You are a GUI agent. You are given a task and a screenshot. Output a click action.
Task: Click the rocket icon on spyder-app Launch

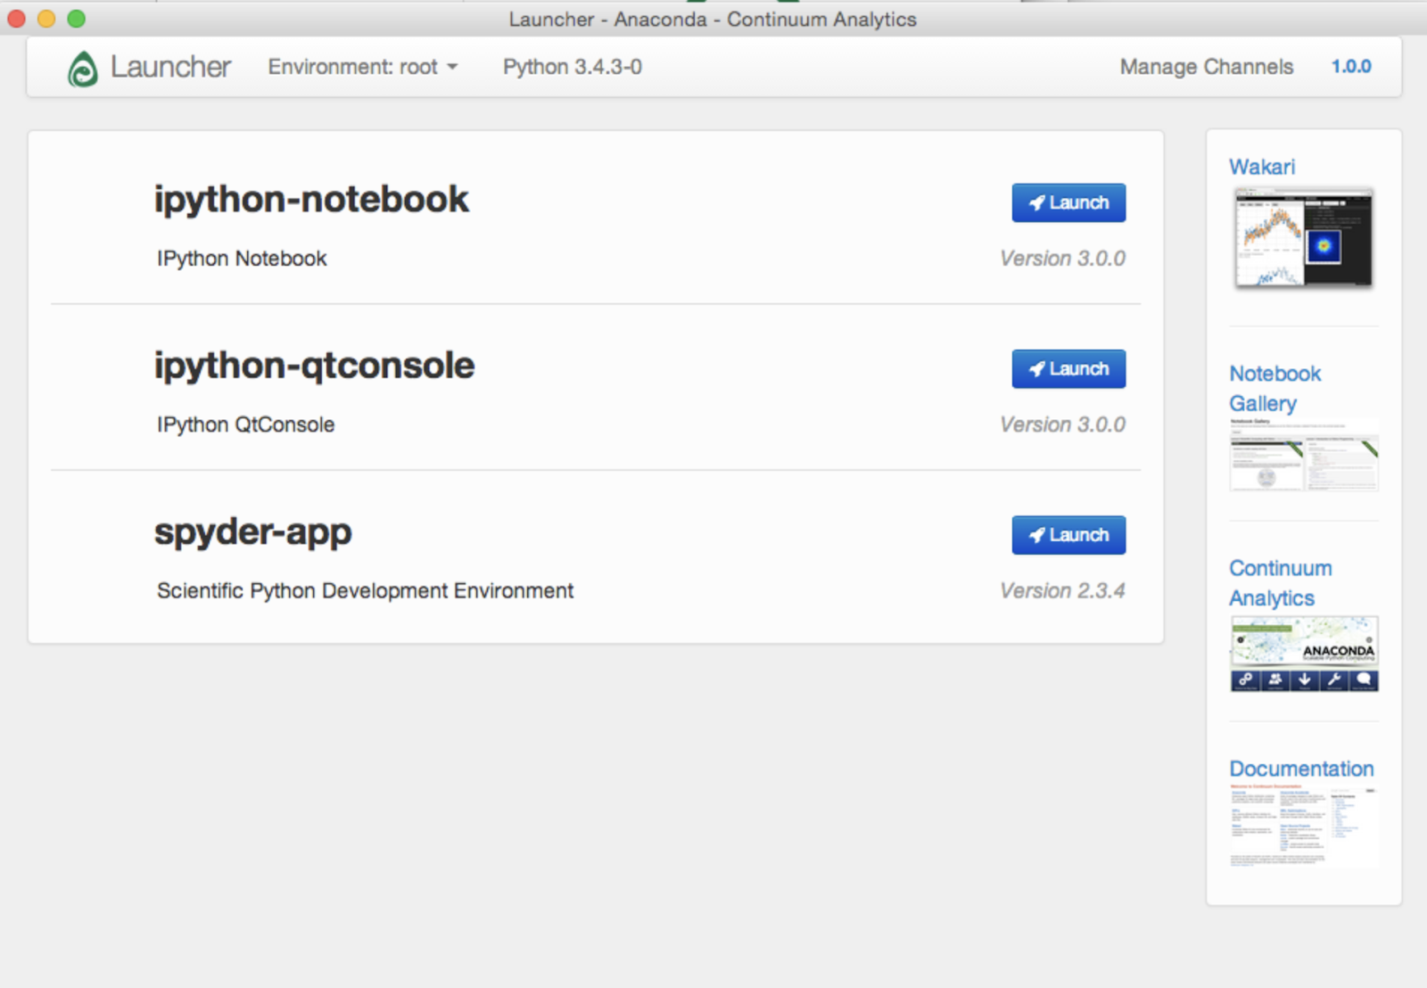point(1036,535)
